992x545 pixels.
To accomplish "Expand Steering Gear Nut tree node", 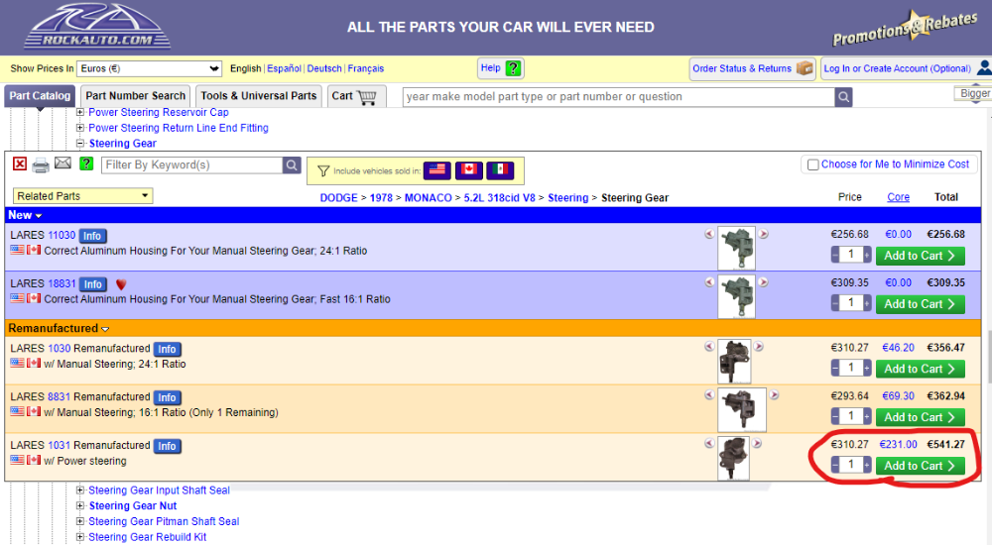I will pyautogui.click(x=80, y=505).
